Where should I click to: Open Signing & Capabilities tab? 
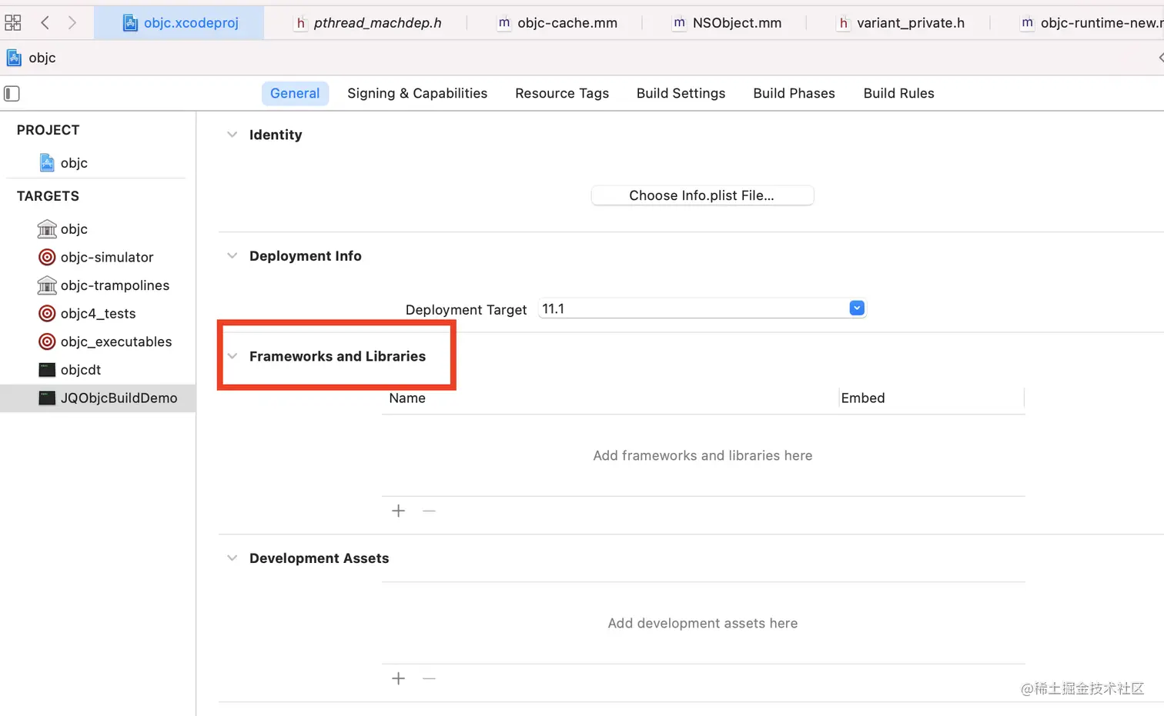click(x=417, y=93)
